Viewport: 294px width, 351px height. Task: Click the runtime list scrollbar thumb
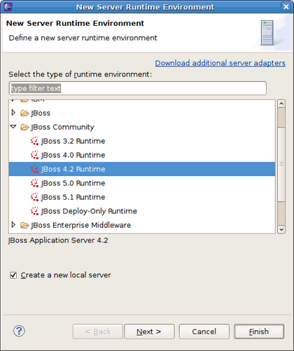click(281, 165)
